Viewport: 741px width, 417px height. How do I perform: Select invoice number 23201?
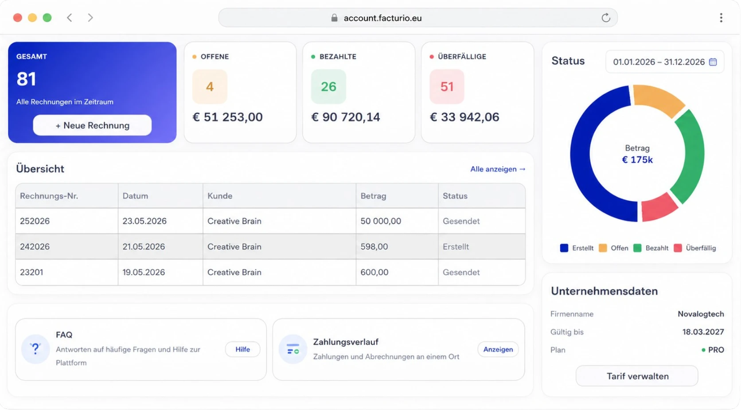pyautogui.click(x=31, y=273)
